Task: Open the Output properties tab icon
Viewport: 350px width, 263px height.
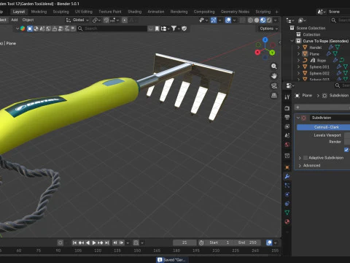Action: click(287, 118)
